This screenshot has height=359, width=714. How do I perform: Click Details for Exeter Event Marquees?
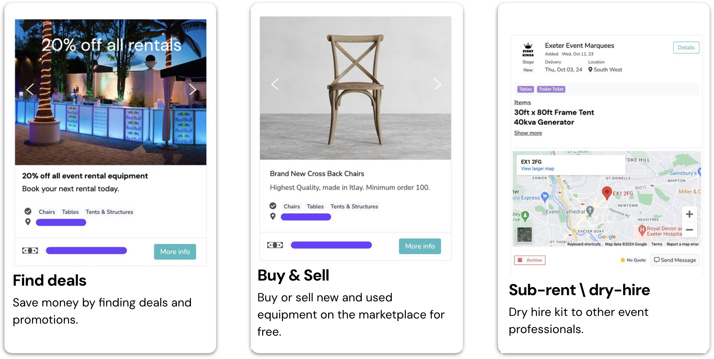[686, 47]
